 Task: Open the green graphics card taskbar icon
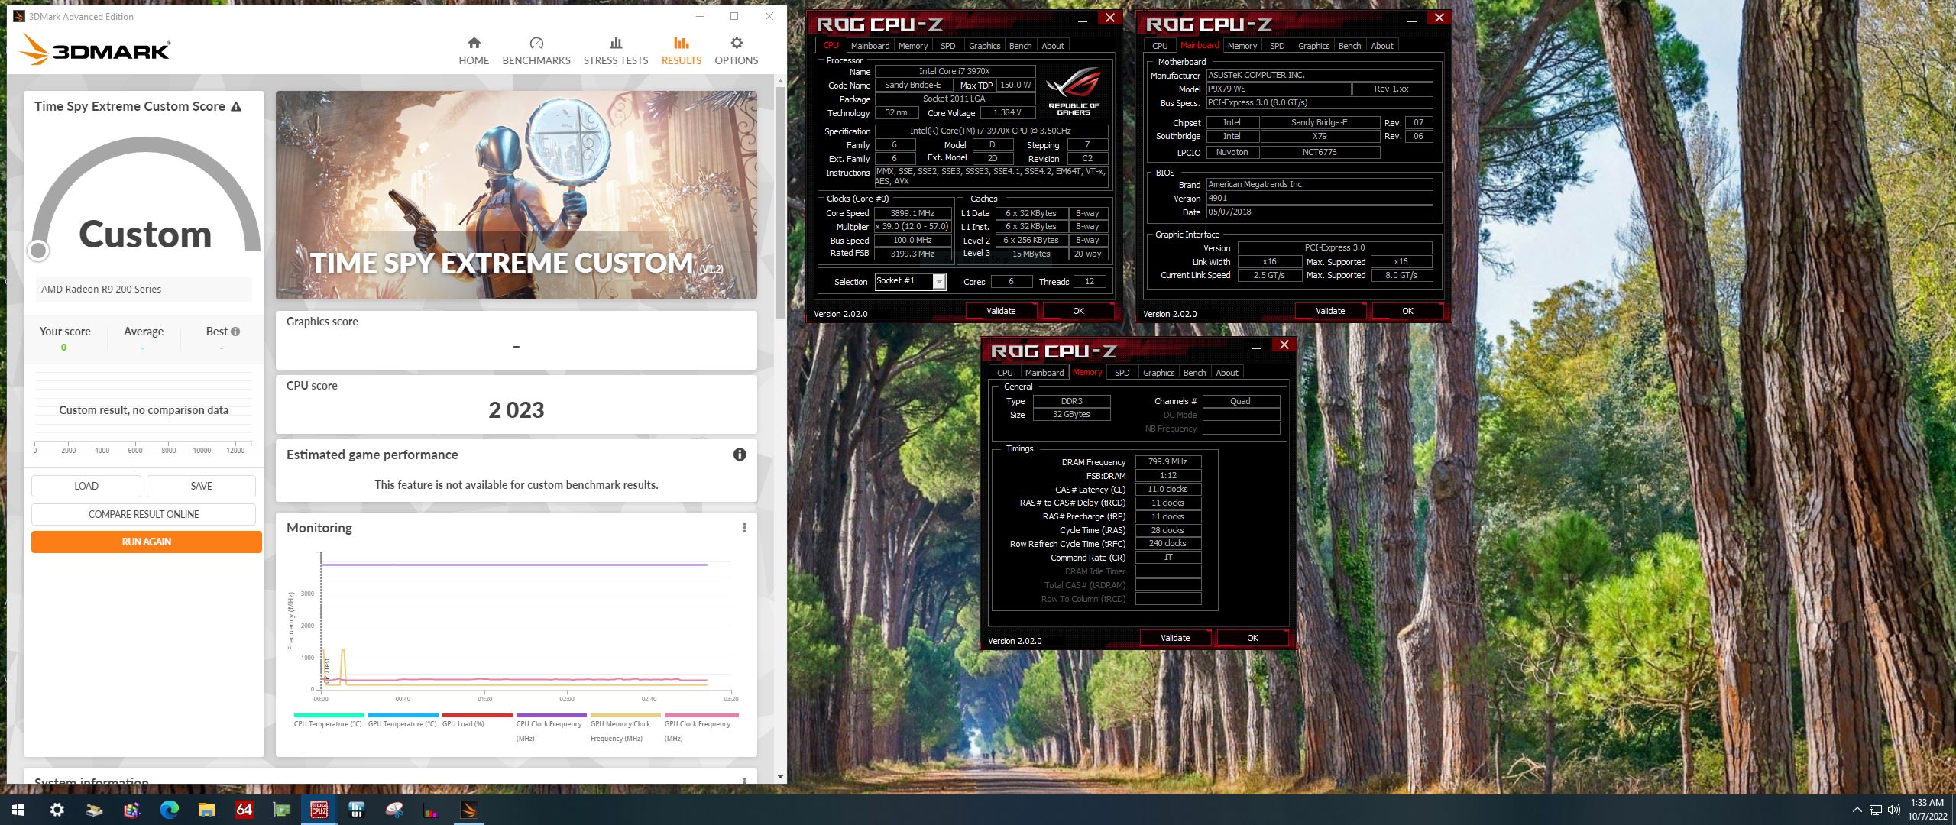coord(282,810)
